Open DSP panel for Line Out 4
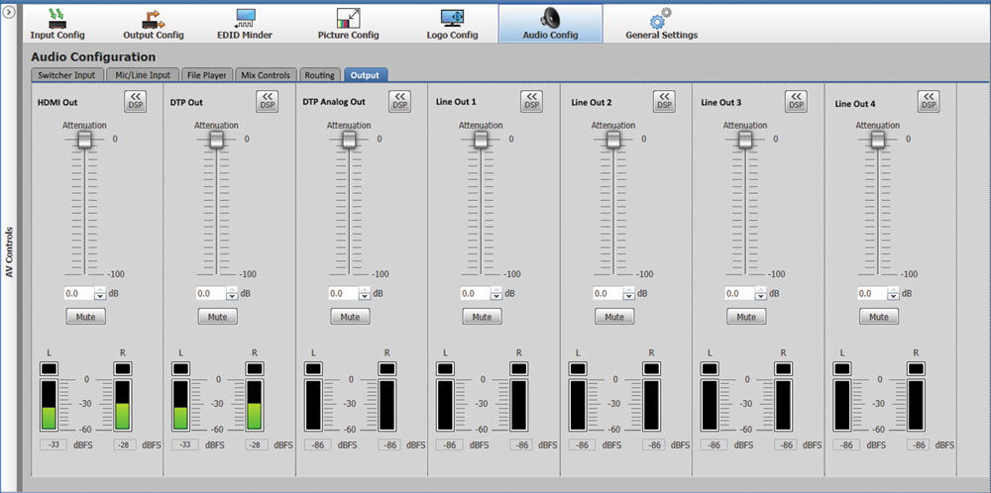The image size is (991, 493). pos(929,101)
